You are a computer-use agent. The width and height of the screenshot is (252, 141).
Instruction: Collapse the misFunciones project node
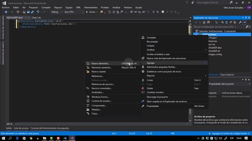[196, 34]
